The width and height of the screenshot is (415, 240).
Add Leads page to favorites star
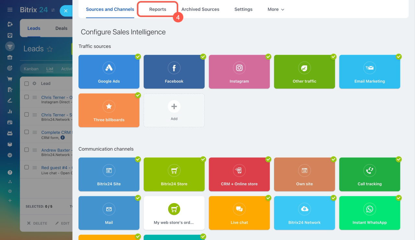pyautogui.click(x=50, y=49)
